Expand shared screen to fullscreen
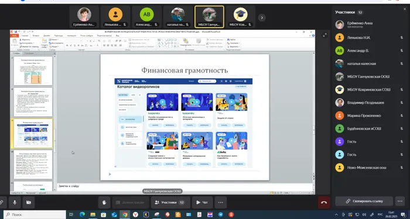This screenshot has width=410, height=219. (x=324, y=35)
